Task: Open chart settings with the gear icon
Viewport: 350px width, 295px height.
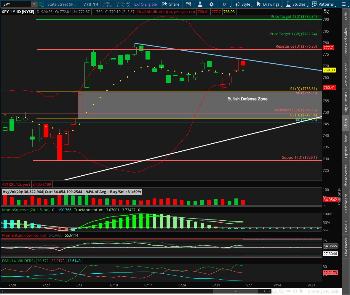Action: (212, 4)
